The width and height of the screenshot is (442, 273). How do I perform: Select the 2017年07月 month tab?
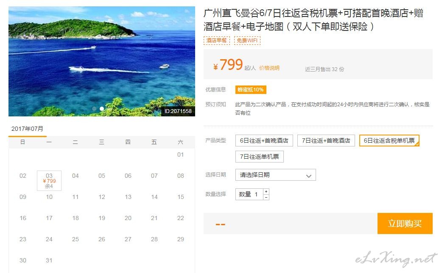click(27, 129)
